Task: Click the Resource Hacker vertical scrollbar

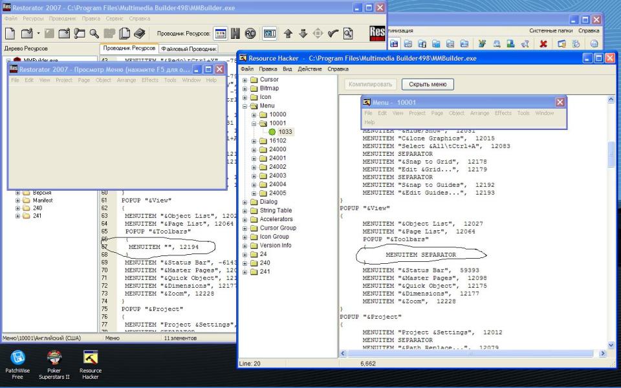Action: (x=611, y=222)
